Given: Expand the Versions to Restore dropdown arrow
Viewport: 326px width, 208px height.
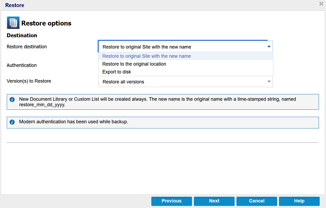Looking at the screenshot, I should 269,81.
